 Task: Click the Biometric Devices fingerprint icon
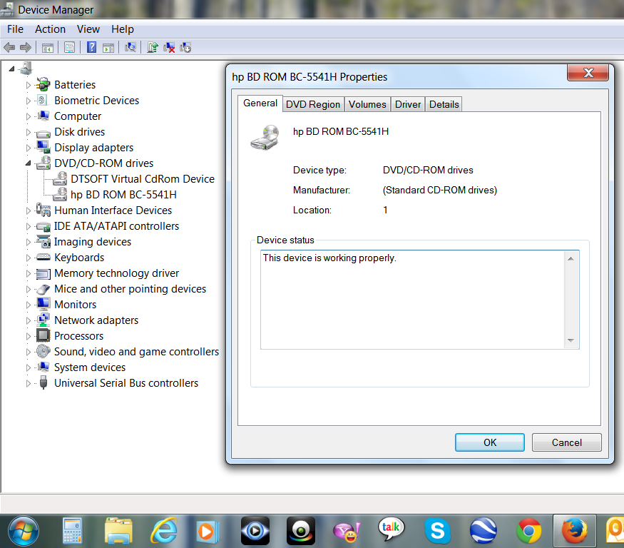point(42,100)
